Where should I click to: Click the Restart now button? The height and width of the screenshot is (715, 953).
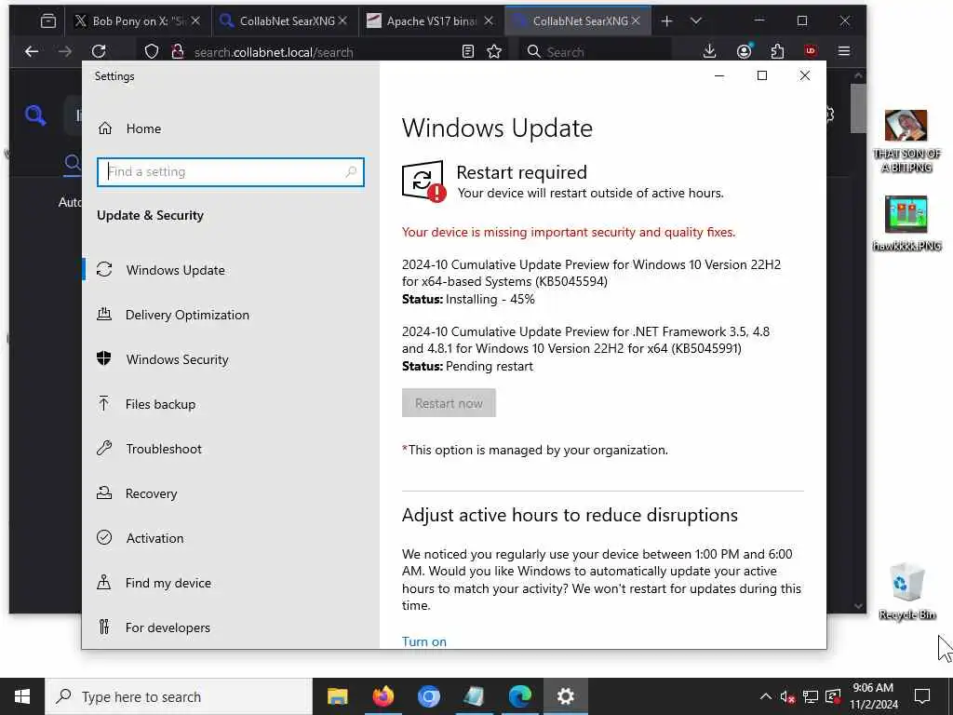point(449,403)
